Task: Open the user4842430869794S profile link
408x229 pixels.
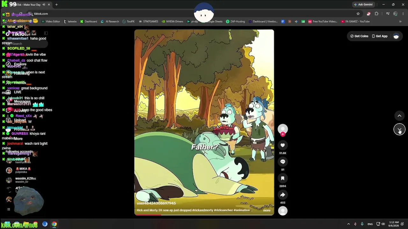Action: 156,203
